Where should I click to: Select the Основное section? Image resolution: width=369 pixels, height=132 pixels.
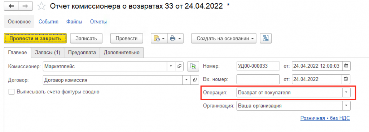pyautogui.click(x=19, y=22)
